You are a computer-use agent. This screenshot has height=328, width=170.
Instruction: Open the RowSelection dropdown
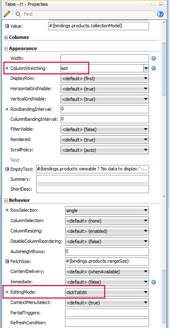107,211
